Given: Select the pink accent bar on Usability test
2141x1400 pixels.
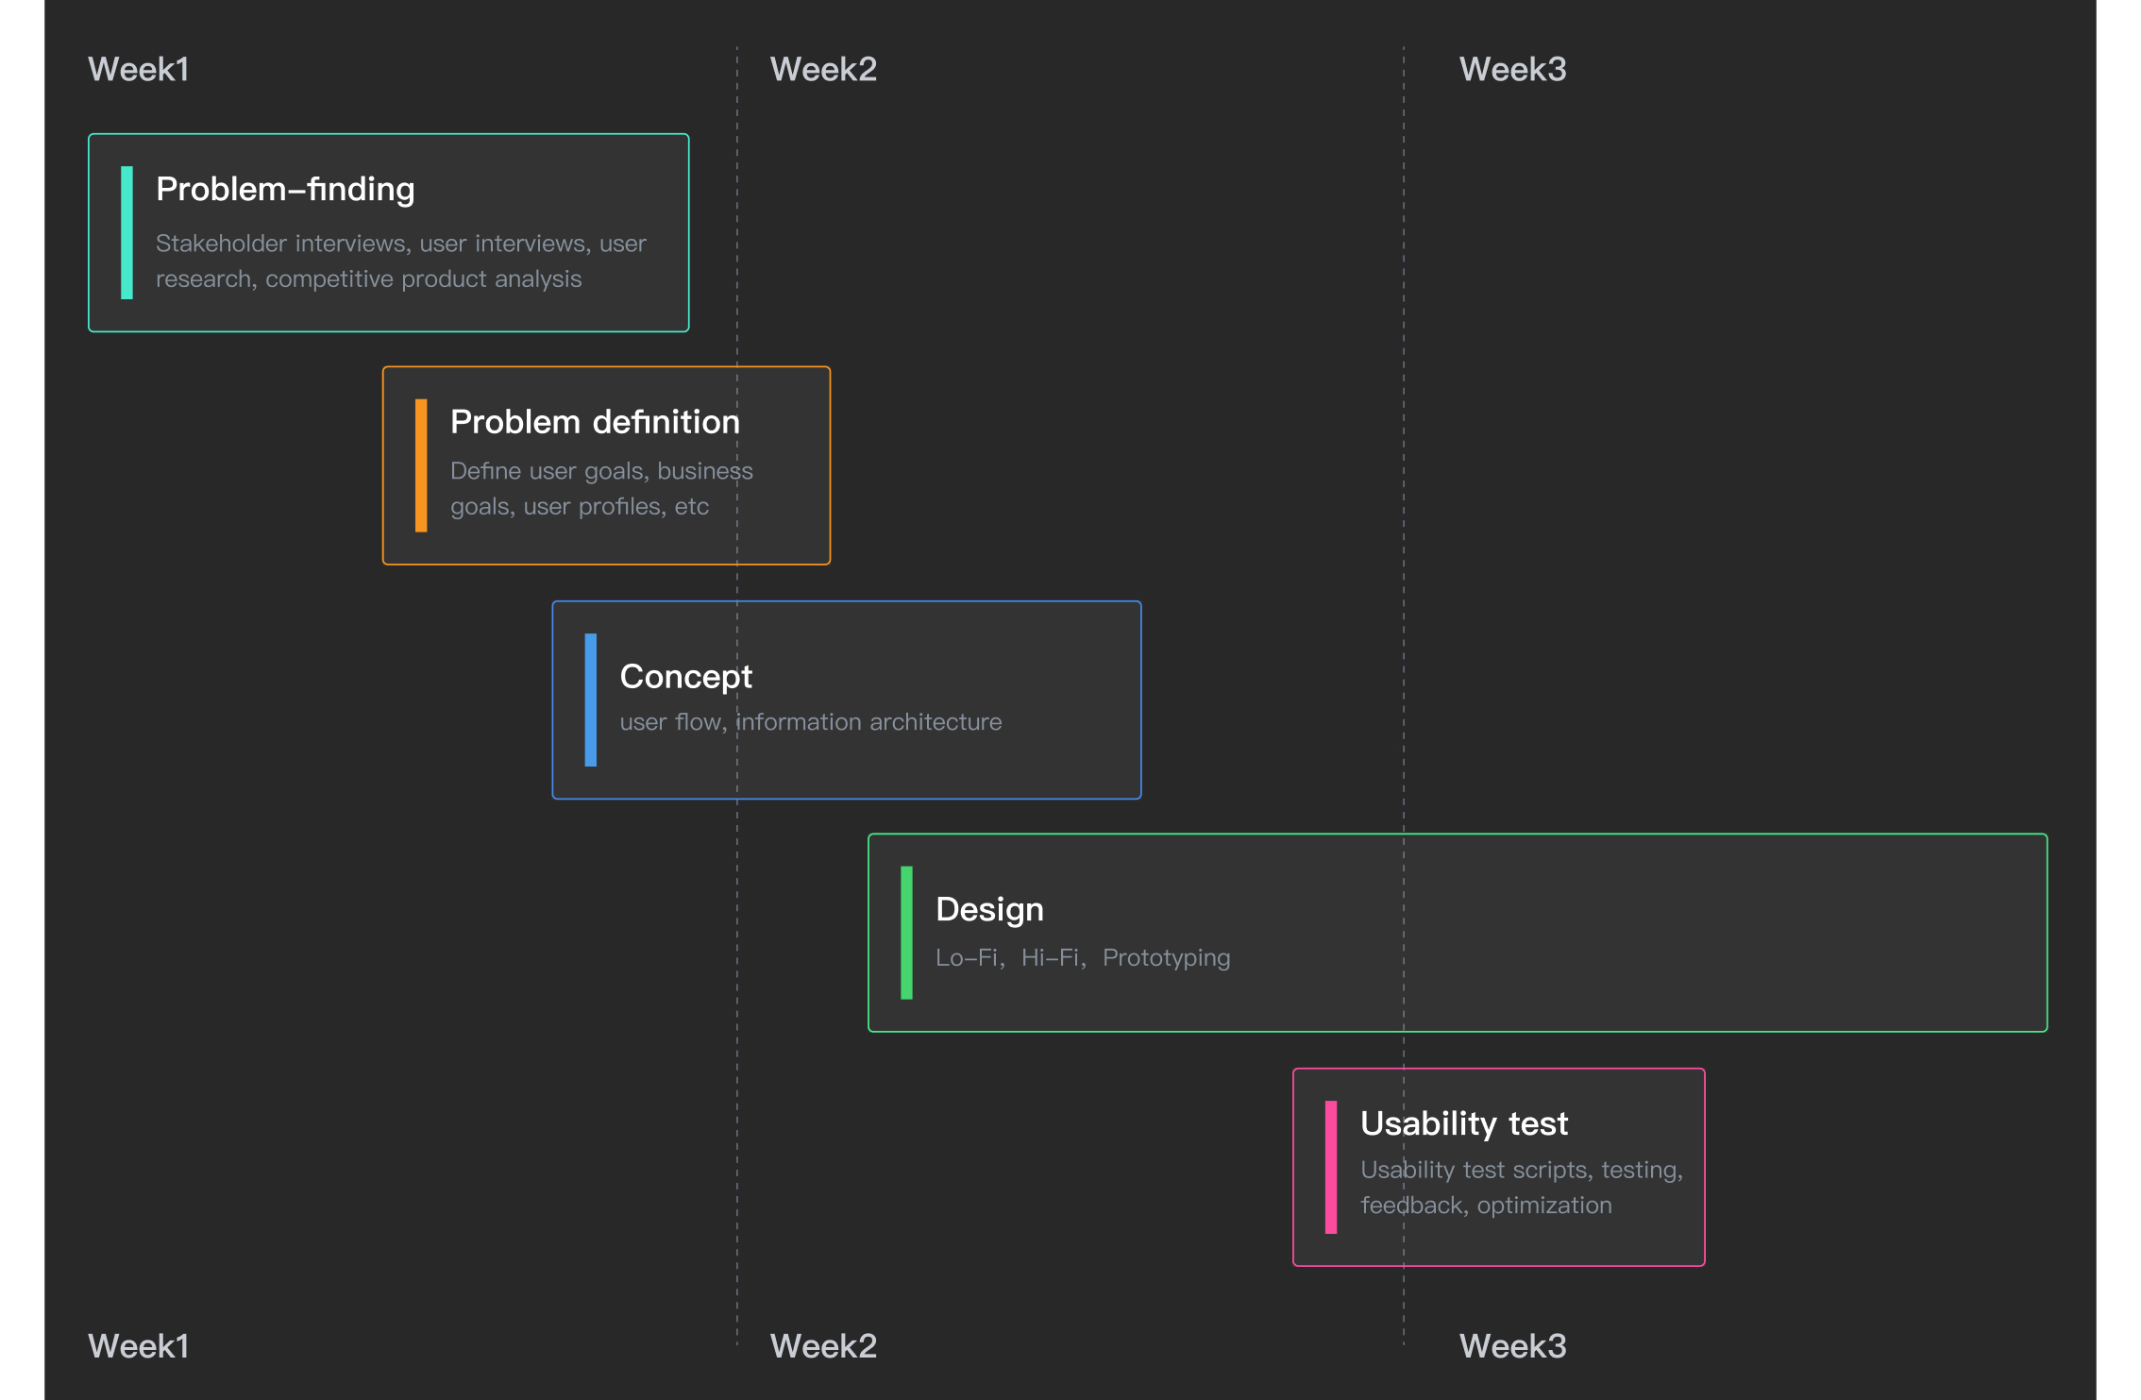Looking at the screenshot, I should pyautogui.click(x=1331, y=1167).
